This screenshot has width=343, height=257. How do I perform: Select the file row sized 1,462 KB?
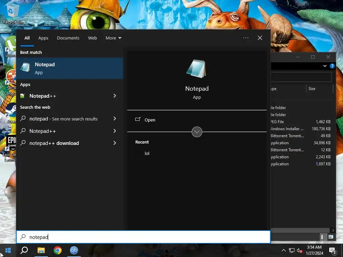click(x=302, y=122)
